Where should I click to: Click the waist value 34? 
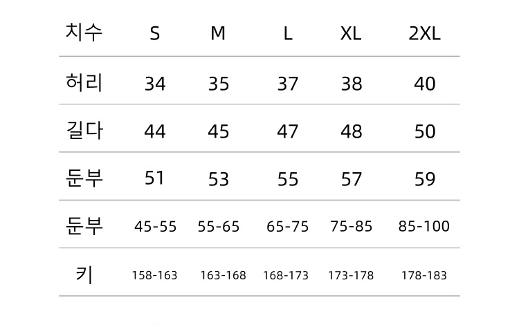155,84
